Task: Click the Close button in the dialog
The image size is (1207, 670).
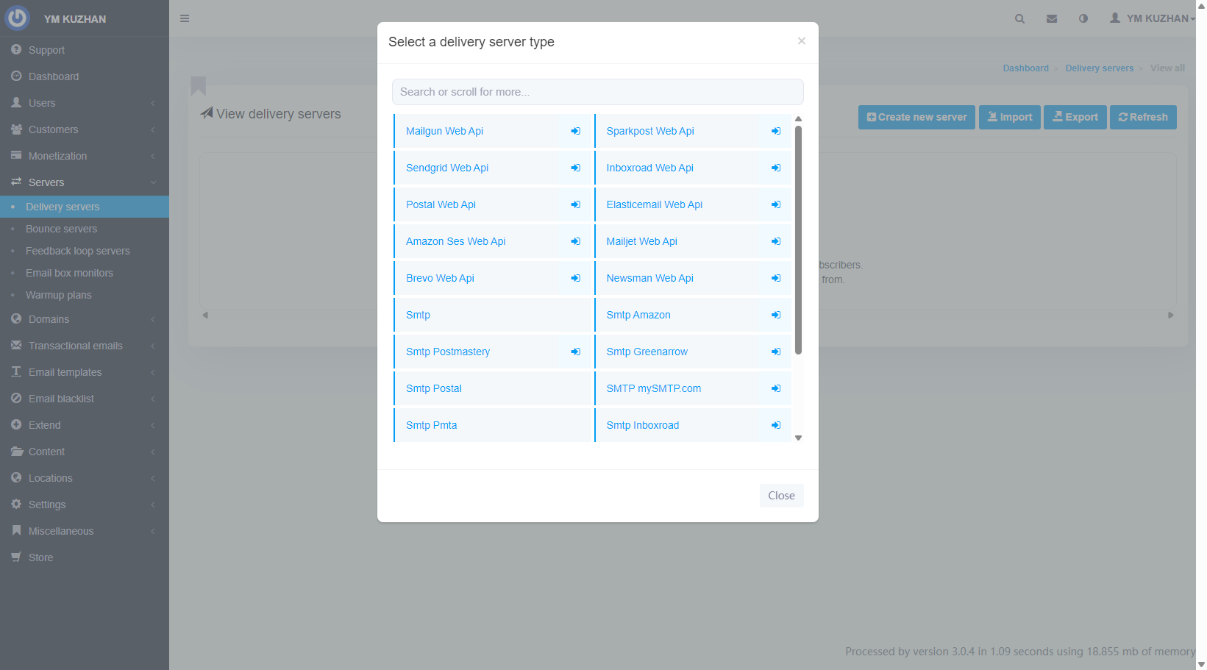Action: [x=781, y=496]
